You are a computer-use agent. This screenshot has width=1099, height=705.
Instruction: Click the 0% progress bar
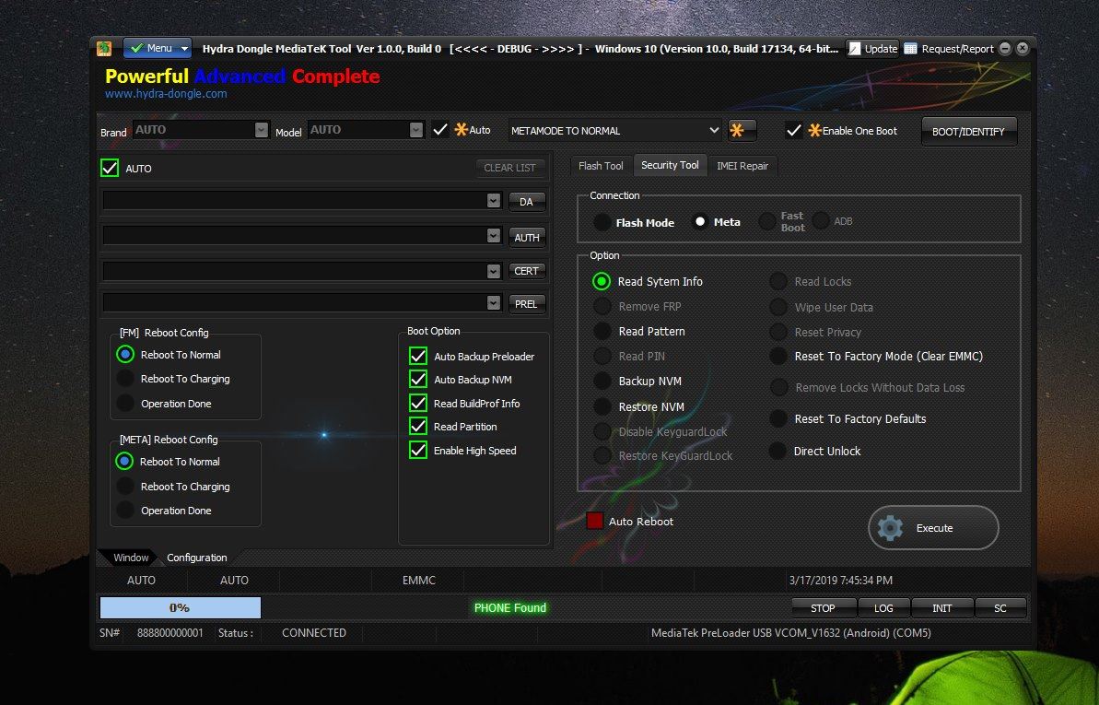click(x=181, y=607)
